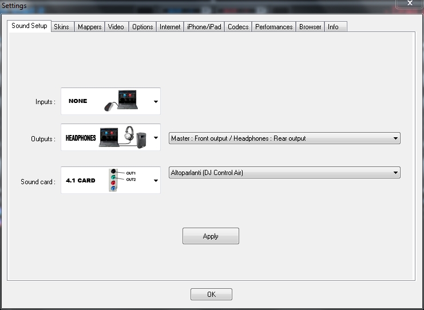Click the 4.1 CARD label in selector
Viewport: 424px width, 310px height.
tap(81, 180)
